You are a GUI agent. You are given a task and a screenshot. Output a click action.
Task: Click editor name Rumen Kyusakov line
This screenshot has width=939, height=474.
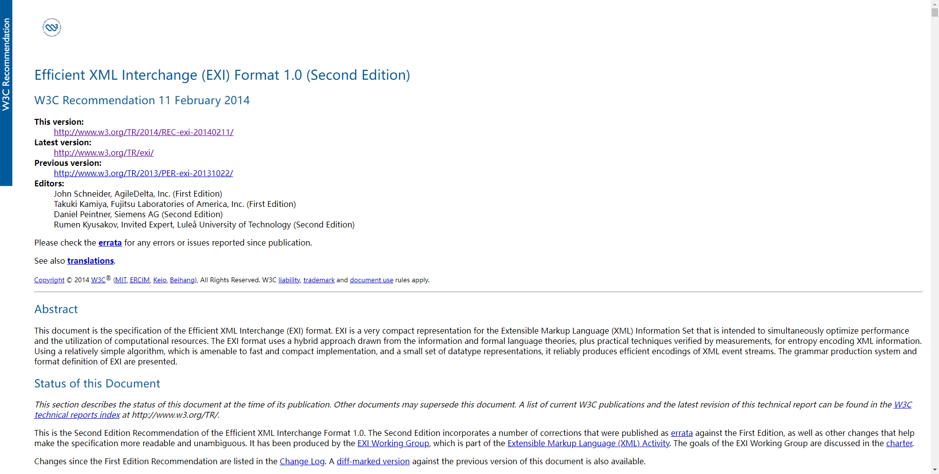[204, 225]
